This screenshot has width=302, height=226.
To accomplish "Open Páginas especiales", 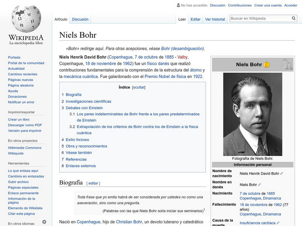I will 23,187.
